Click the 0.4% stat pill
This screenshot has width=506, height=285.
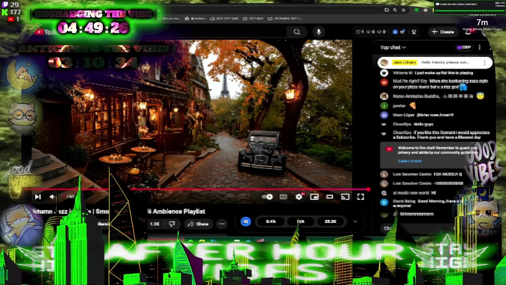(271, 222)
